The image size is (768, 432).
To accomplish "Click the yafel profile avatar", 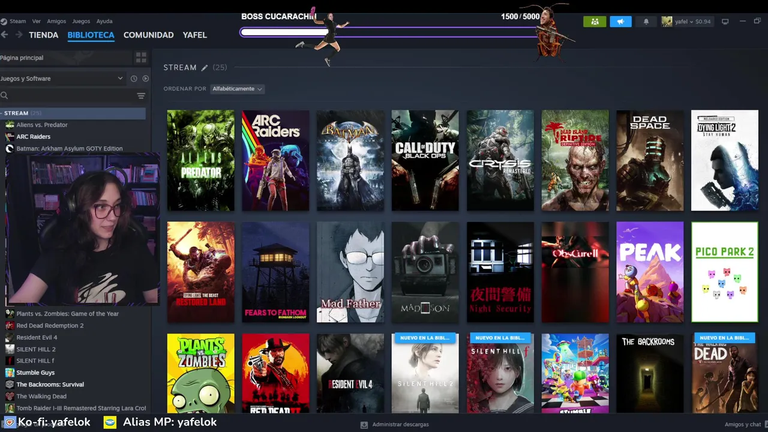I will point(667,22).
